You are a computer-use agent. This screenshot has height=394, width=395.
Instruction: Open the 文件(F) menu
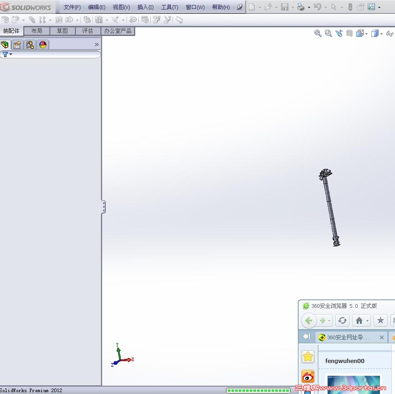pos(72,7)
